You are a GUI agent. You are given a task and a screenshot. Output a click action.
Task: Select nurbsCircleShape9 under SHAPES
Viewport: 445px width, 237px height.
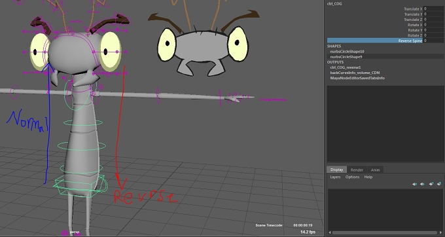[x=346, y=57]
